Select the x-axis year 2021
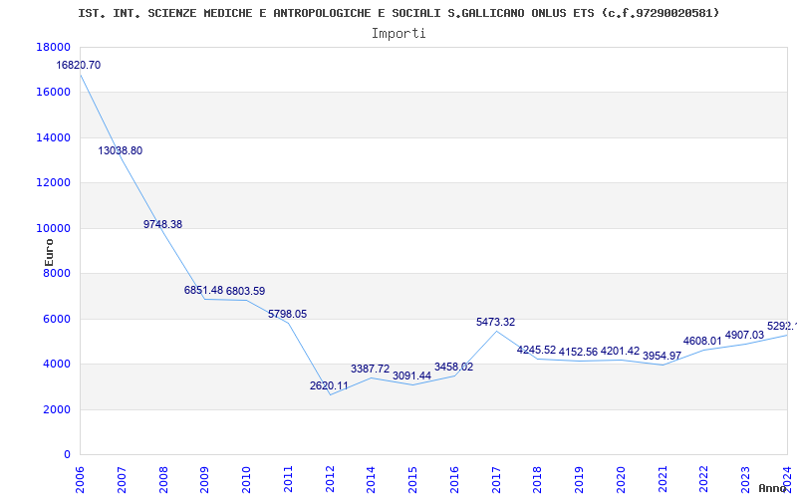The image size is (797, 498). click(663, 479)
